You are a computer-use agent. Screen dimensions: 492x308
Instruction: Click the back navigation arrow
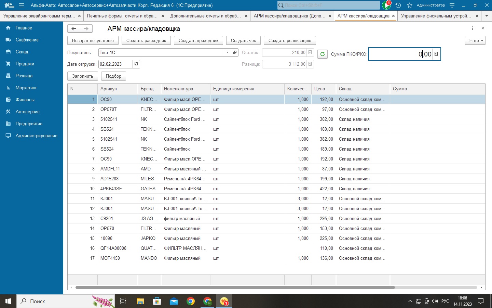[74, 28]
